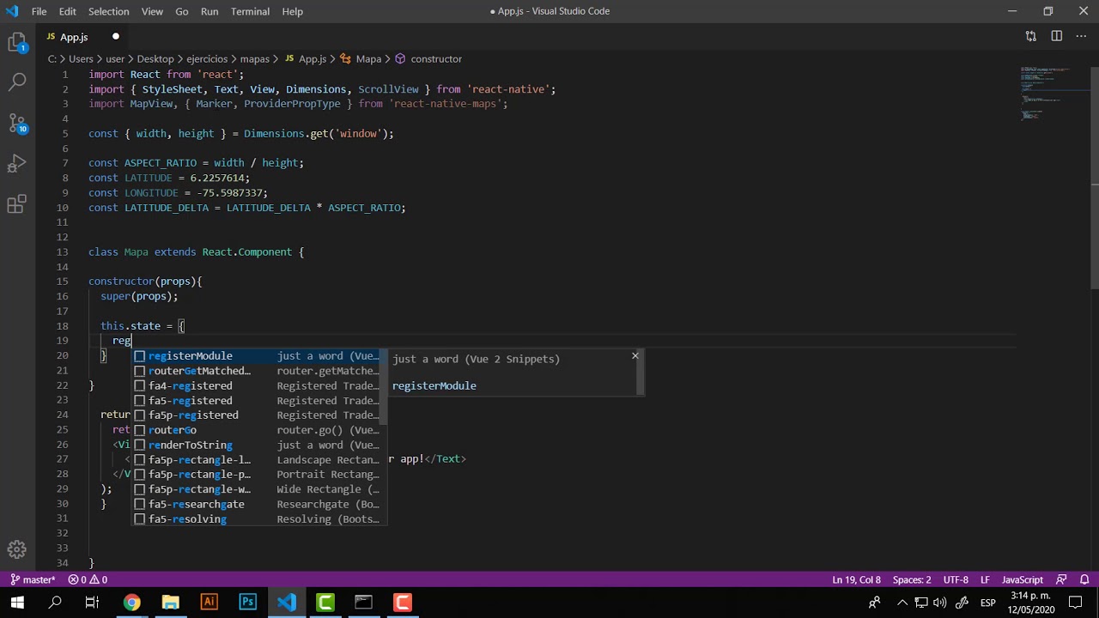
Task: Open File Explorer from the taskbar
Action: pyautogui.click(x=170, y=603)
